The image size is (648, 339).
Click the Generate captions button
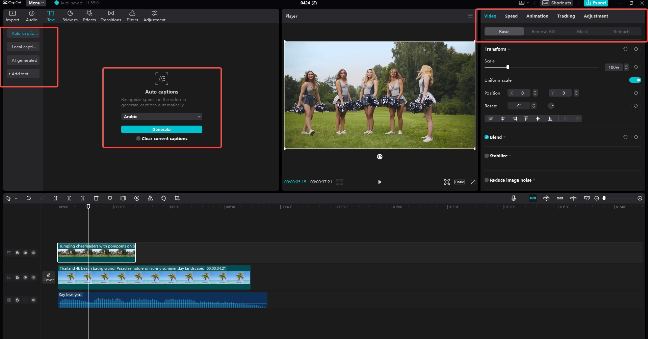coord(162,129)
